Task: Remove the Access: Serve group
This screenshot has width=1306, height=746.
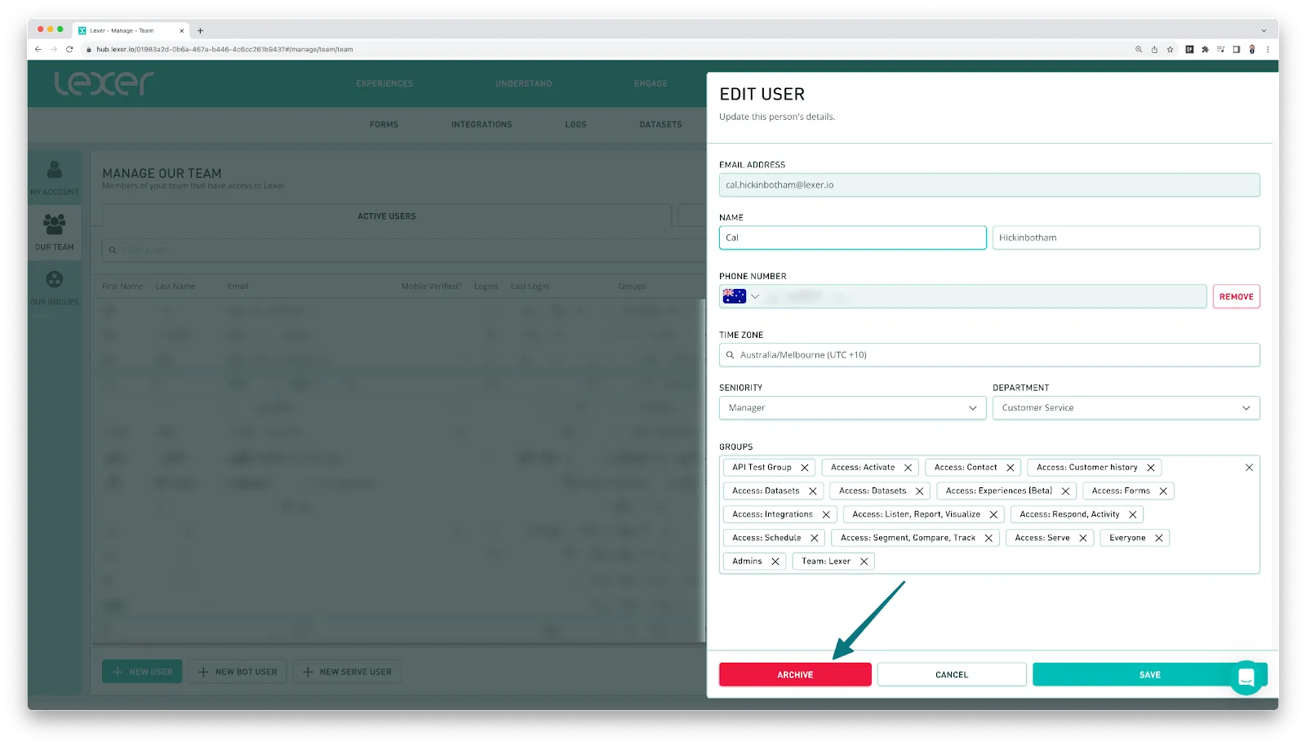Action: pyautogui.click(x=1082, y=539)
